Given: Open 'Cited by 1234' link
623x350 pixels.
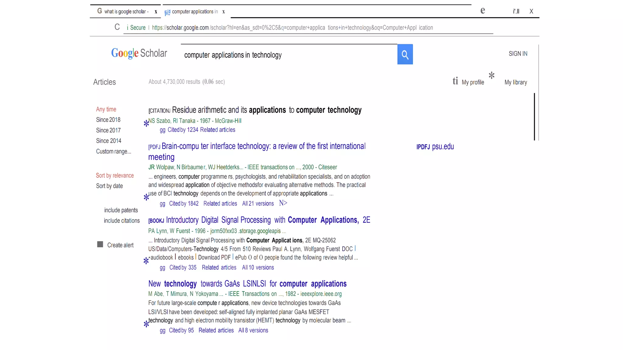Looking at the screenshot, I should (x=183, y=130).
